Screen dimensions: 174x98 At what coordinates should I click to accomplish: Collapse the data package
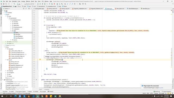click(x=11, y=31)
